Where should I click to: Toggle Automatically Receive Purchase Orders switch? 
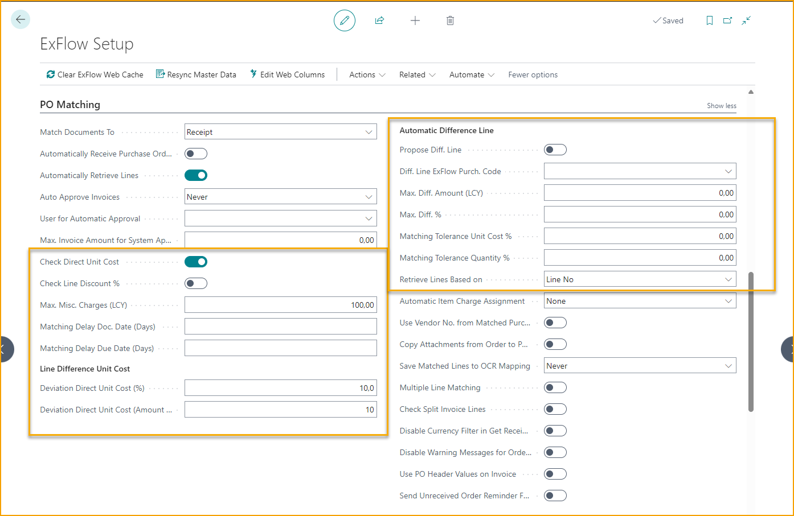[x=196, y=154]
